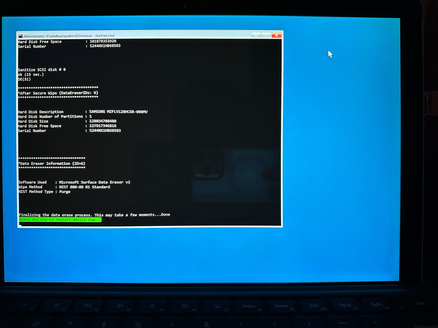The image size is (438, 328).
Task: Minimize the Administrator cmd.exe window
Action: (x=256, y=35)
